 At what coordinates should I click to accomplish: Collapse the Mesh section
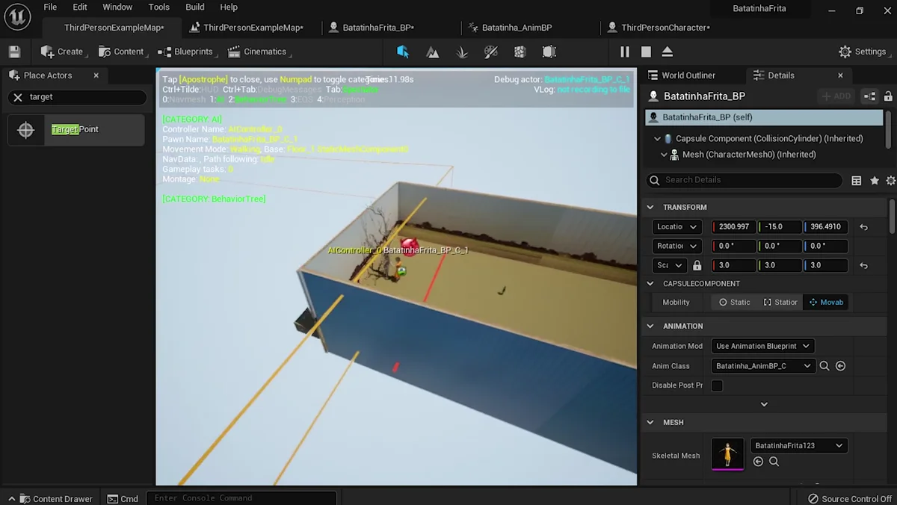650,423
